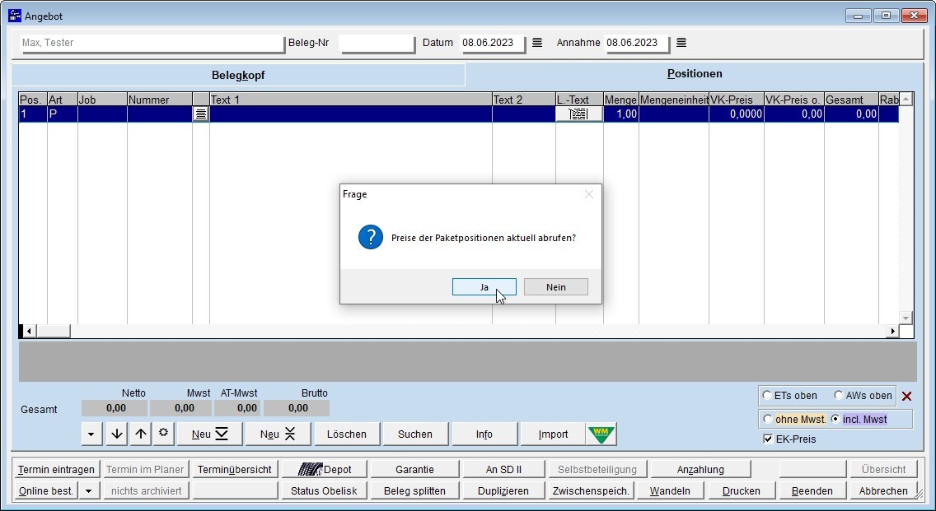The height and width of the screenshot is (511, 936).
Task: Click the green WM triangle icon
Action: [601, 434]
